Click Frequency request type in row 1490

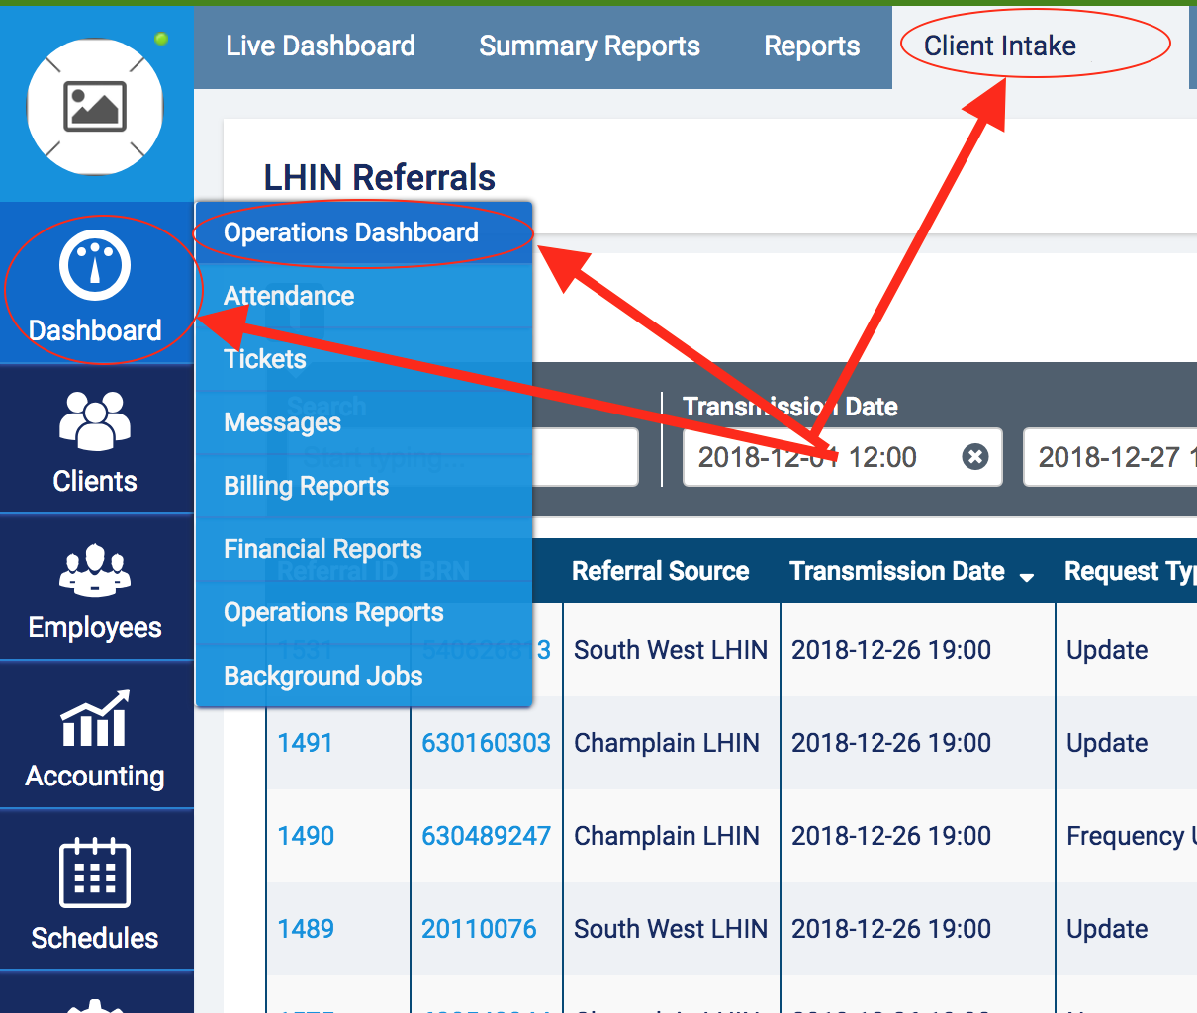click(1131, 836)
